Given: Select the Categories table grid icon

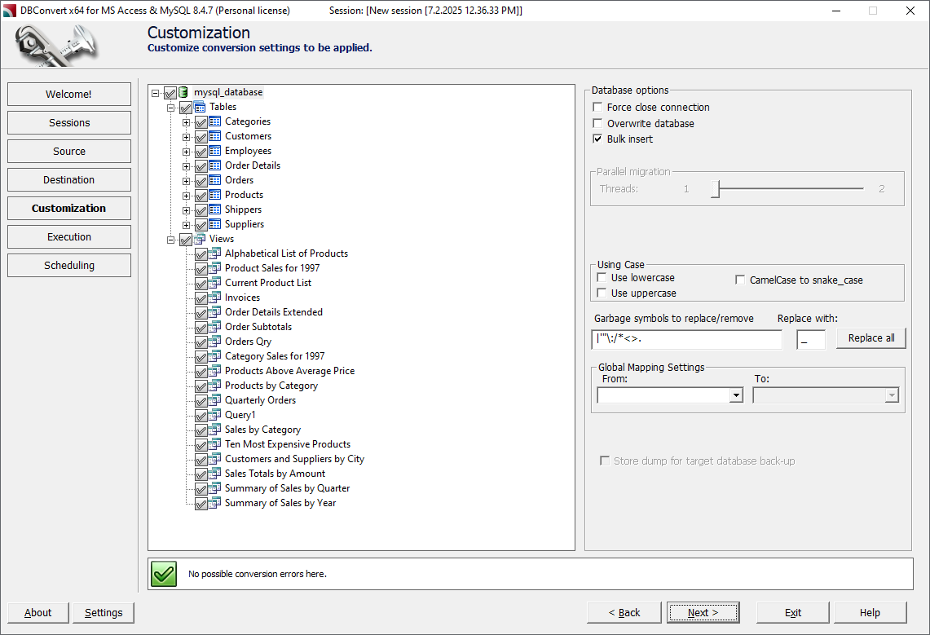Looking at the screenshot, I should coord(214,121).
